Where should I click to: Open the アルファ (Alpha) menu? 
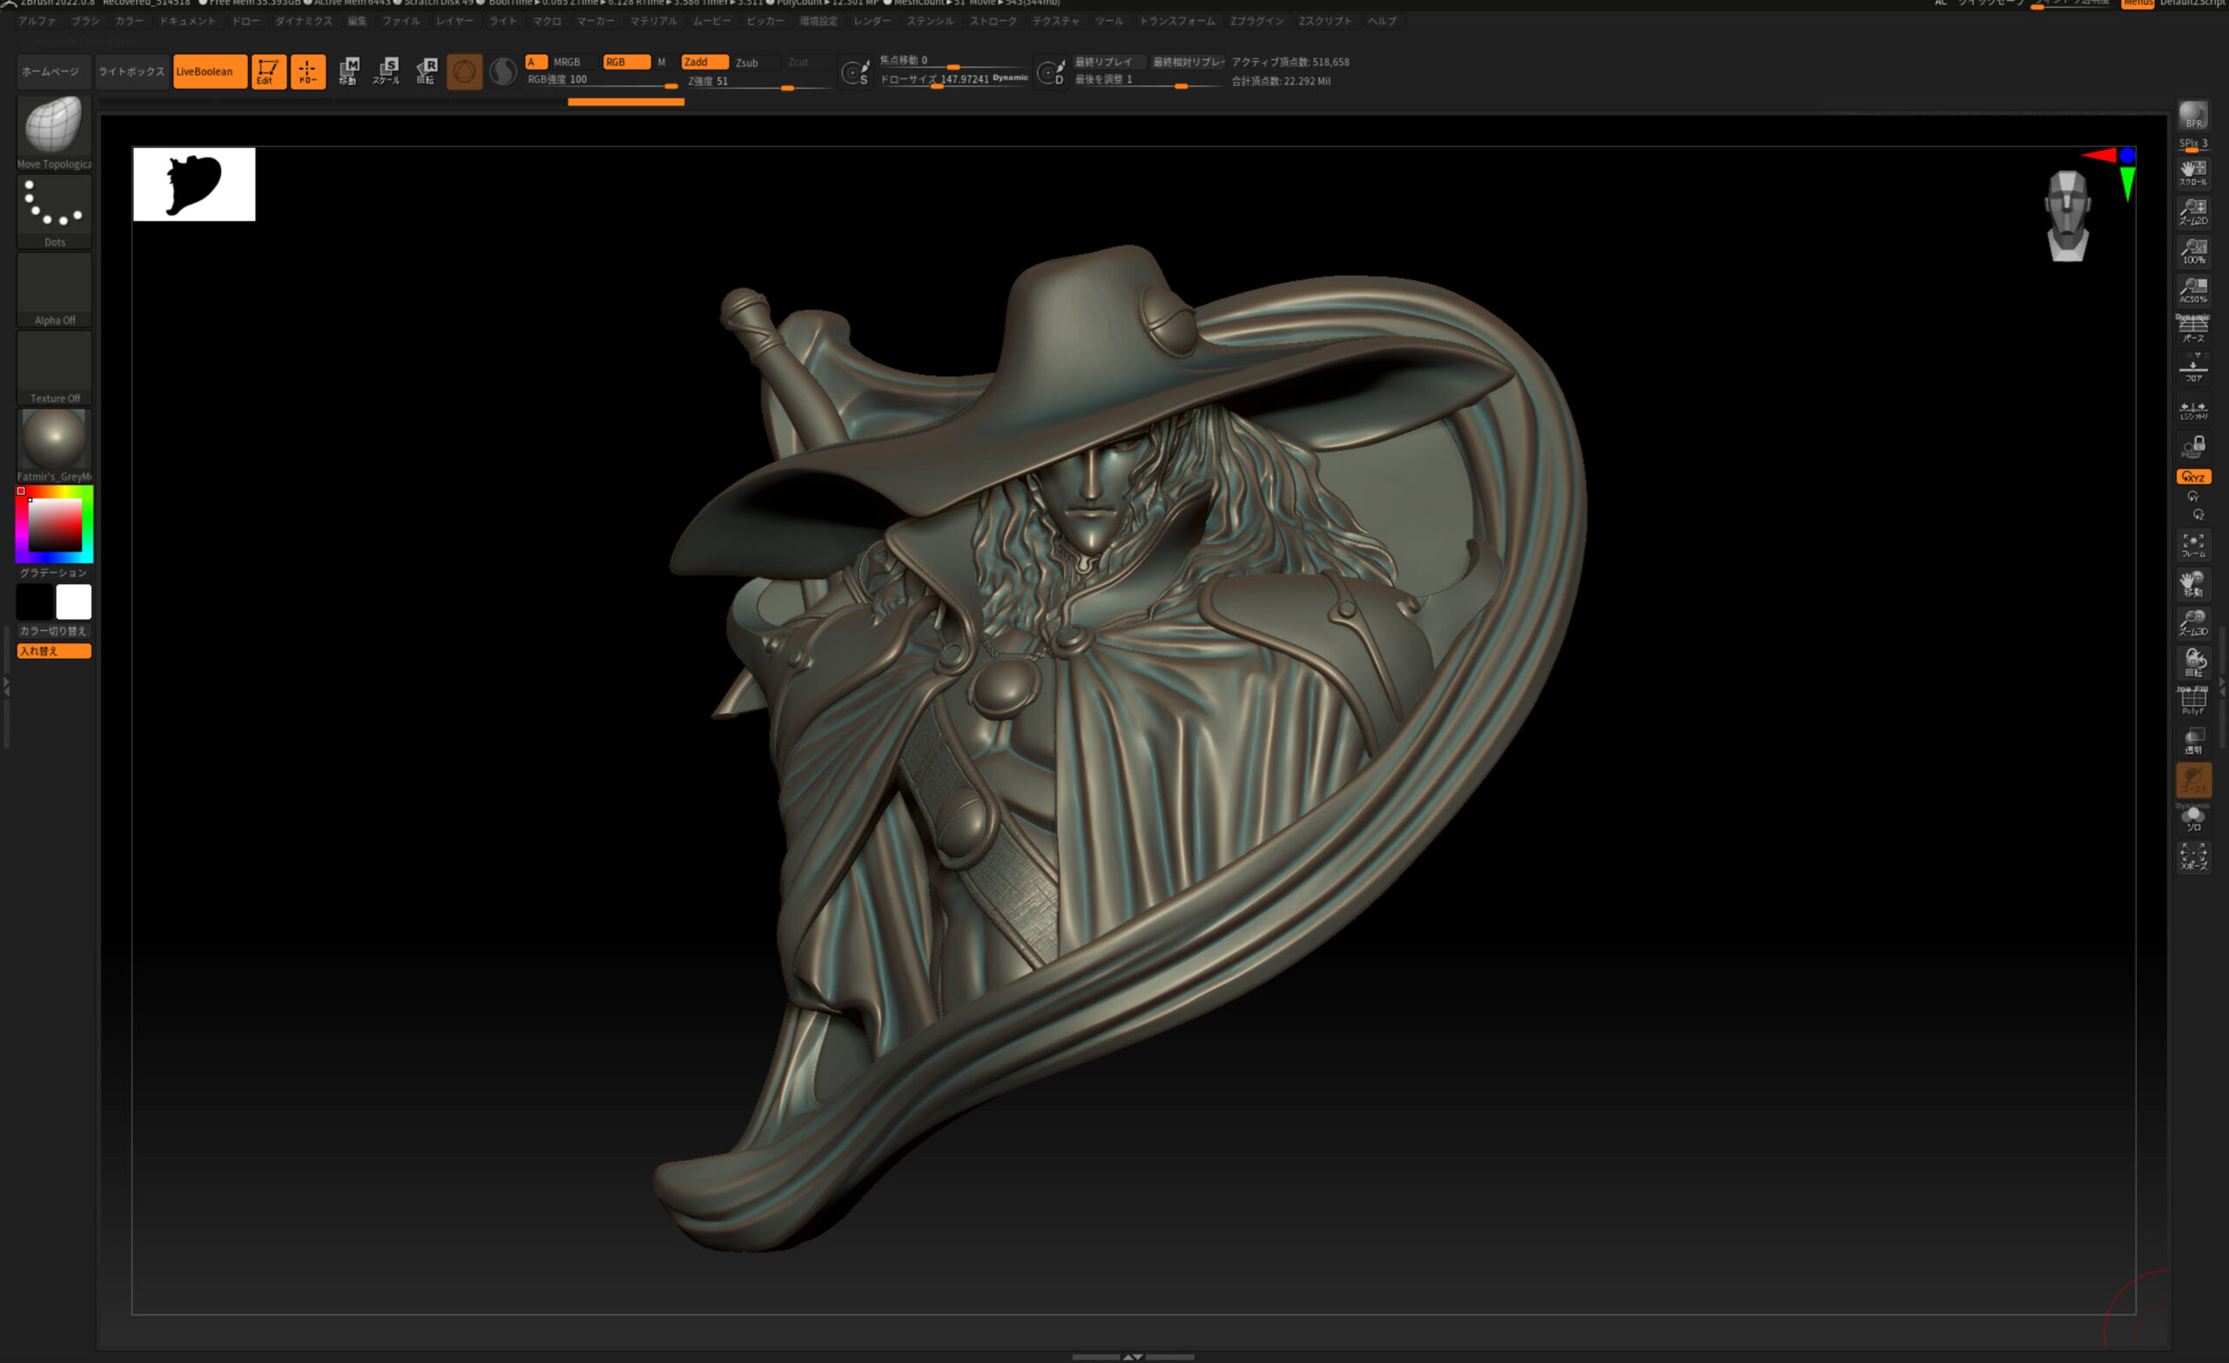tap(37, 21)
